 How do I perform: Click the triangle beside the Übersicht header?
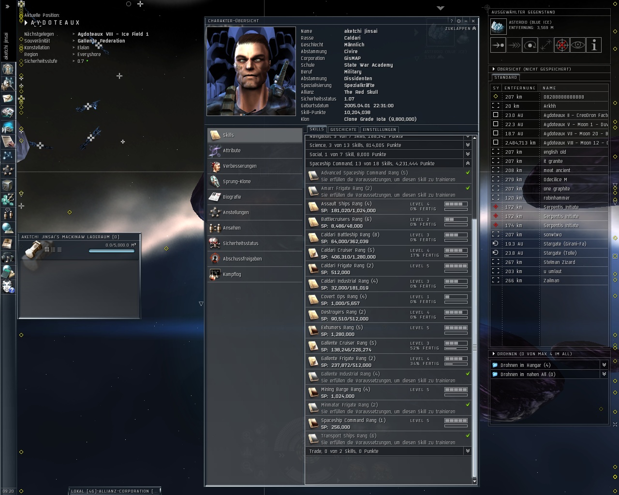pyautogui.click(x=493, y=69)
